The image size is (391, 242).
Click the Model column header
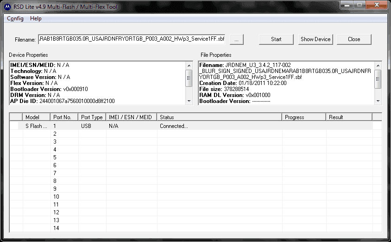pos(37,117)
